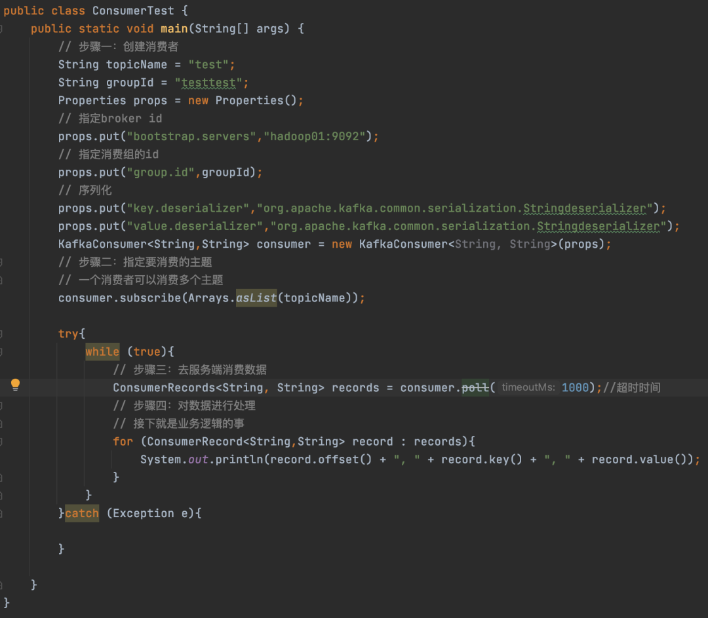The image size is (708, 618).
Task: Select the "hadoop01:9092" string
Action: (314, 136)
